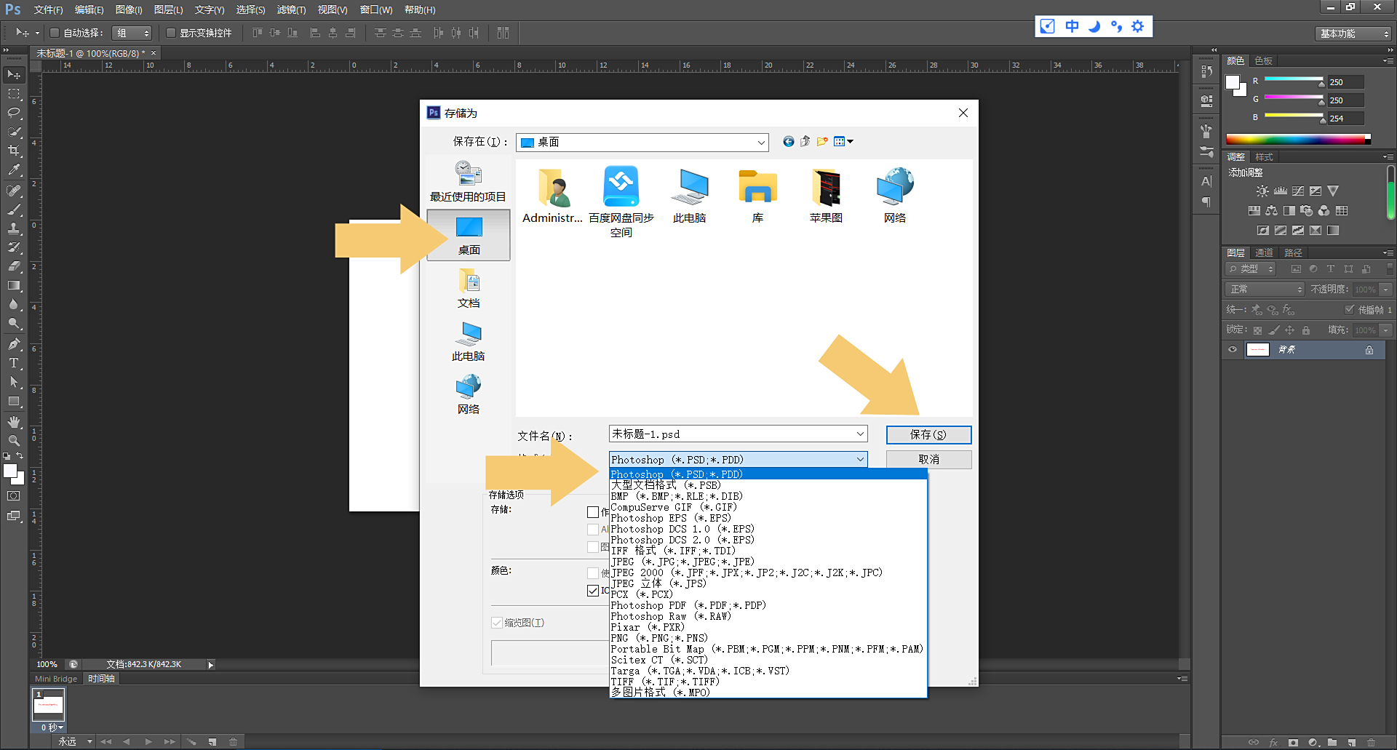The image size is (1397, 750).
Task: Switch to the 色板 tab
Action: click(x=1264, y=61)
